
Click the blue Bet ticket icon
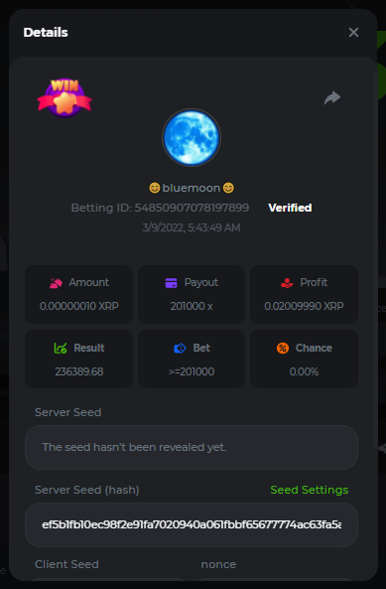click(180, 349)
